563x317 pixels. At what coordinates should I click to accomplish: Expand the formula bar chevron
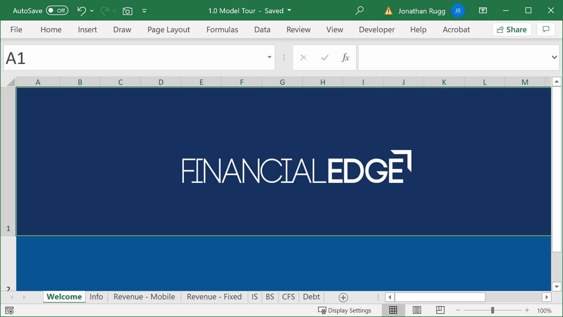554,57
